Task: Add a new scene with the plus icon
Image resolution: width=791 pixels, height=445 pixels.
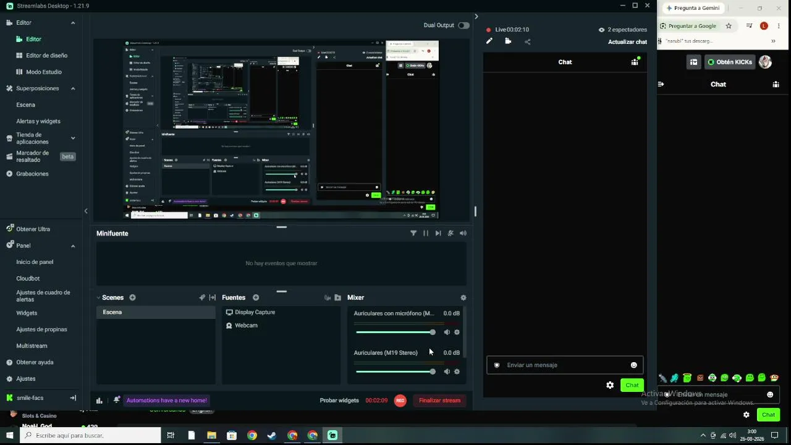Action: click(132, 297)
